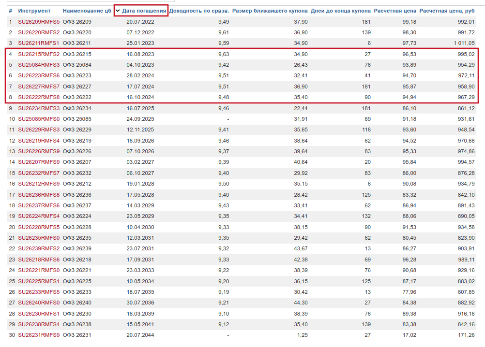Sort by Размер ближайшего купона header

270,11
